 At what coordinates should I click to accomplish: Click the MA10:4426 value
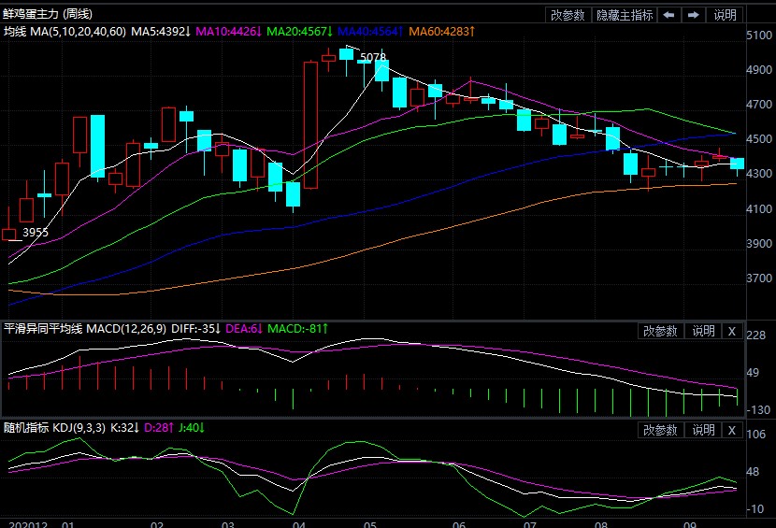tap(229, 31)
